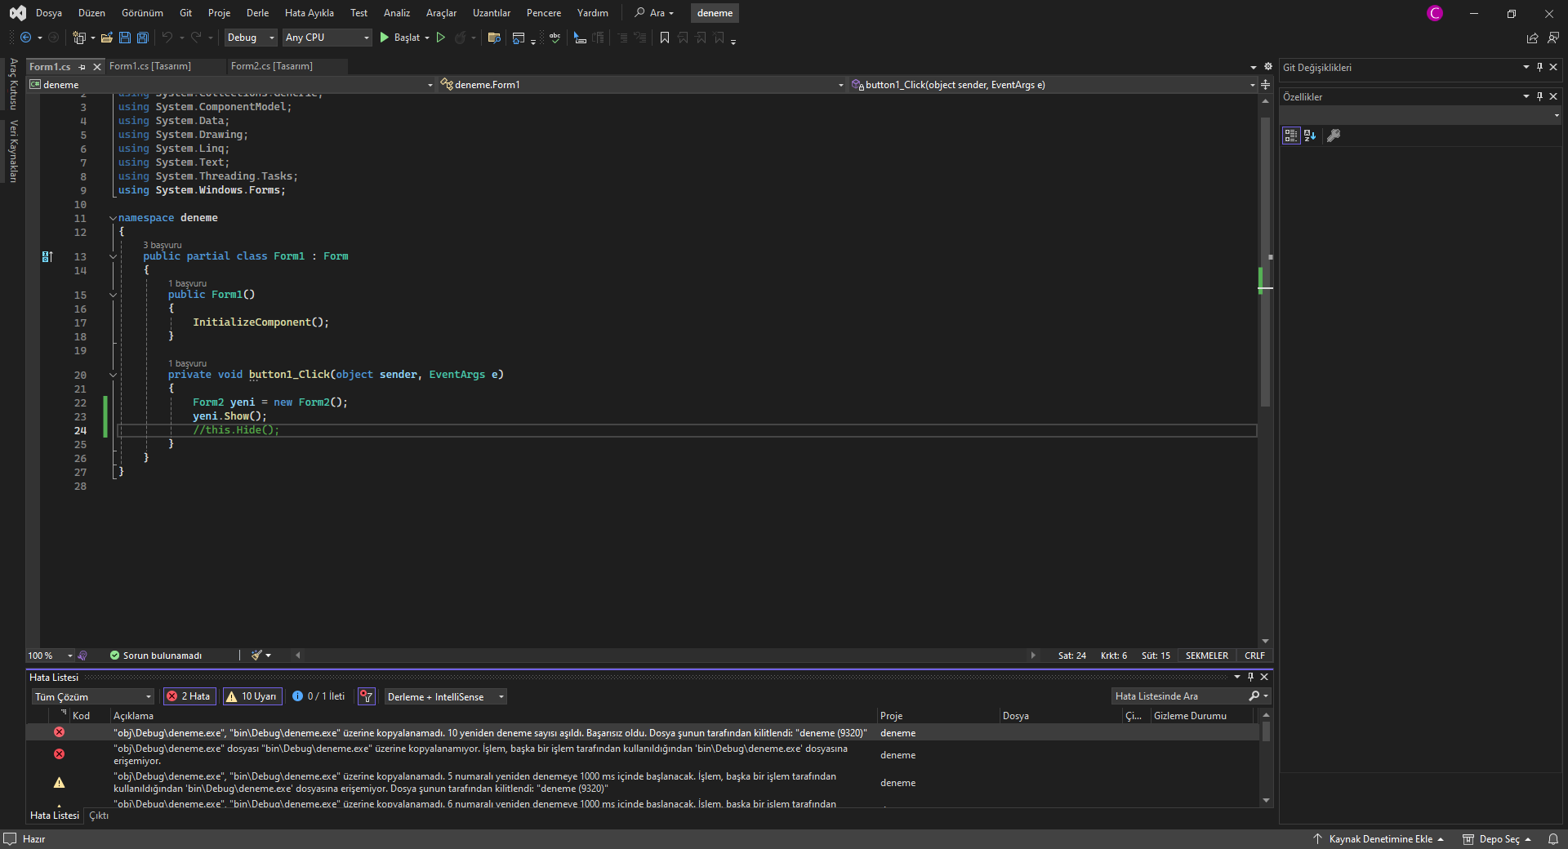Click the Başlat start button
1568x849 pixels.
[400, 38]
